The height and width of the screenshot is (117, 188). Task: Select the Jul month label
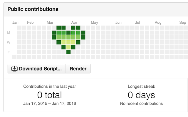pos(137,22)
